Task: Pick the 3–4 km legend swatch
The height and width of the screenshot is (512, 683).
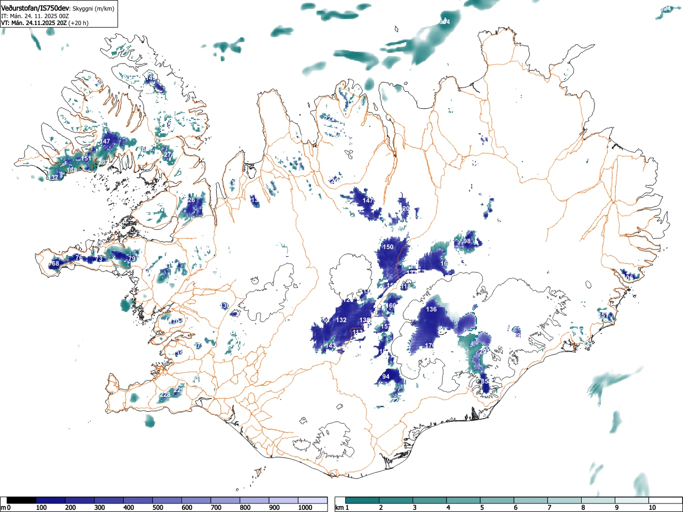Action: [430, 500]
